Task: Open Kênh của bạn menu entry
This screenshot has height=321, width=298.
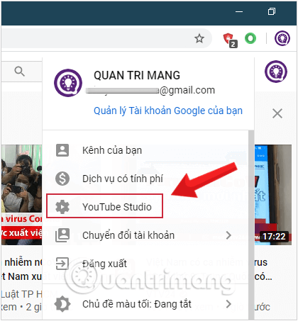Action: coord(145,150)
